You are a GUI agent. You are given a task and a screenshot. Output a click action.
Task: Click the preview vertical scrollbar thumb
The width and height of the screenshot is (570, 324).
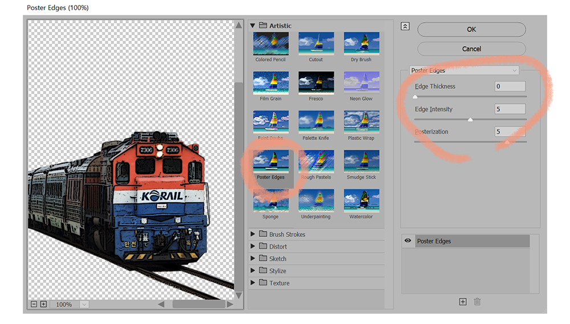pyautogui.click(x=239, y=186)
